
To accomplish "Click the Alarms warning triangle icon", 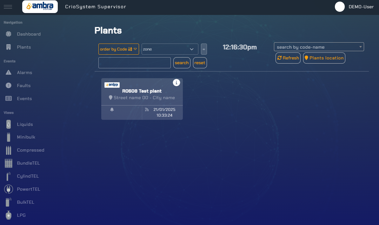I will [x=9, y=72].
